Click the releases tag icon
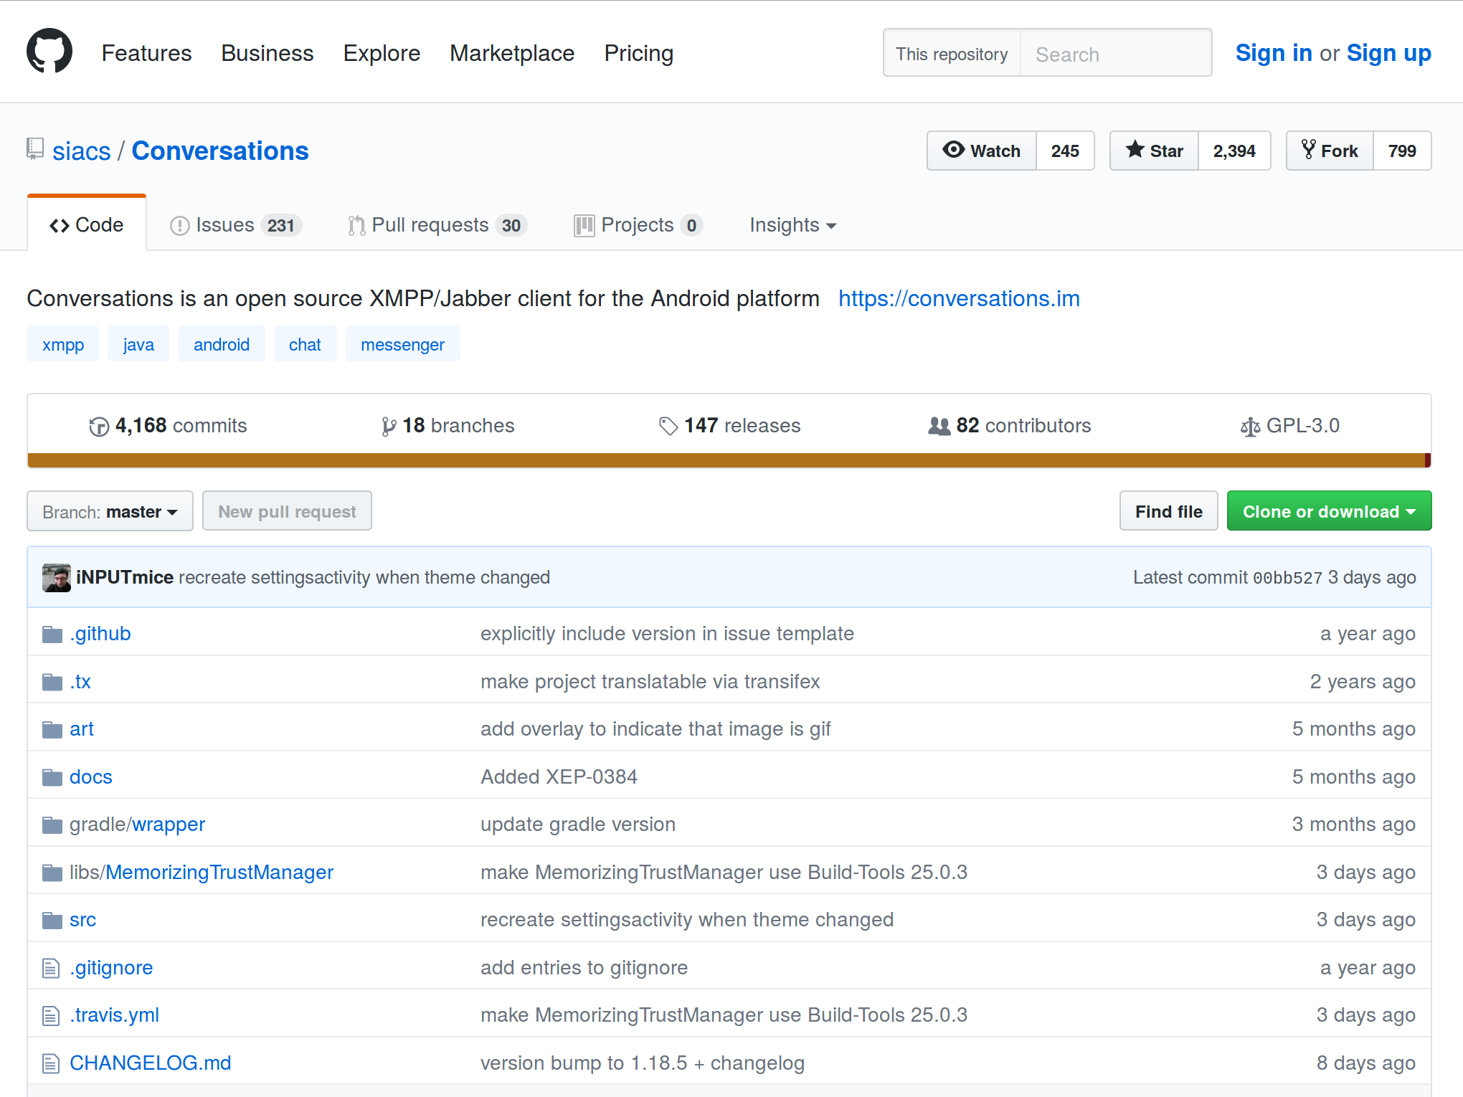The width and height of the screenshot is (1463, 1097). pos(668,427)
